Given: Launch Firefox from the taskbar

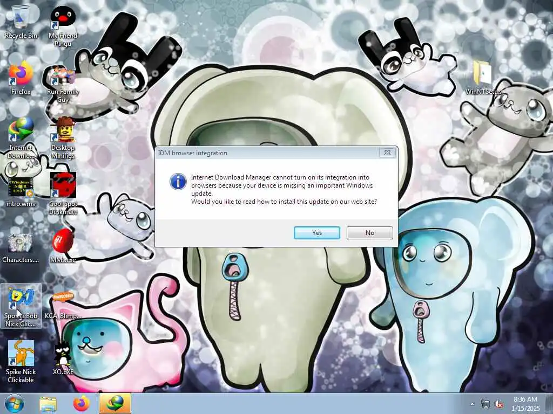Looking at the screenshot, I should tap(81, 404).
